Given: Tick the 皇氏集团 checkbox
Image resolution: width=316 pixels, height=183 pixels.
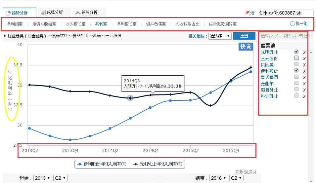Looking at the screenshot, I should pos(296,77).
